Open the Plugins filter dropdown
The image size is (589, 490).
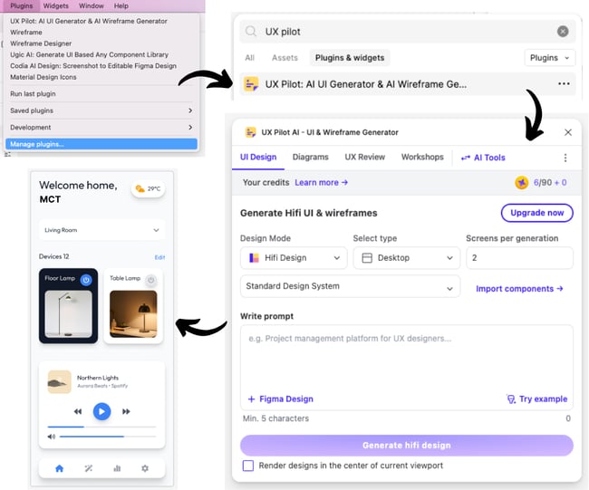coord(549,58)
